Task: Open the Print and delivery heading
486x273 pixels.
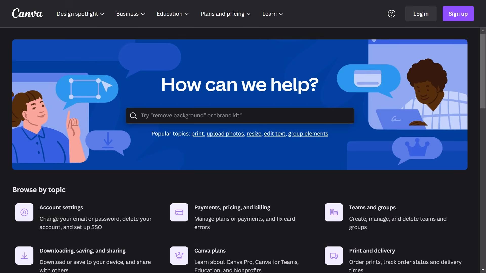Action: point(372,251)
